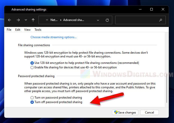
Task: Click the search magnifier icon
Action: [x=160, y=20]
